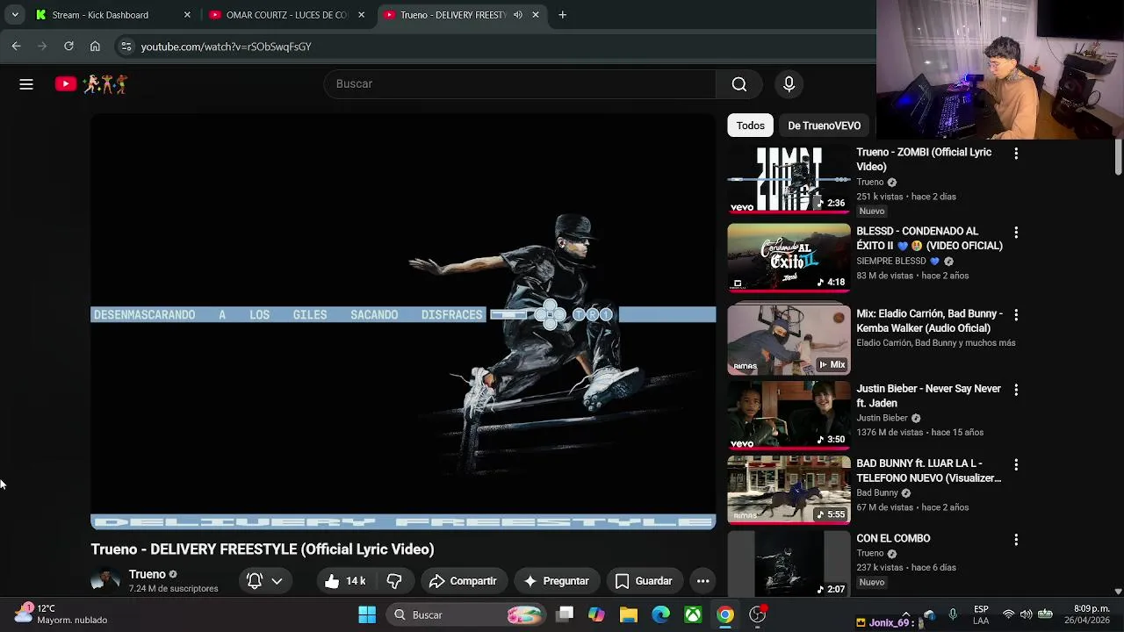Open Microsoft Edge from taskbar
This screenshot has height=632, width=1124.
coord(660,614)
